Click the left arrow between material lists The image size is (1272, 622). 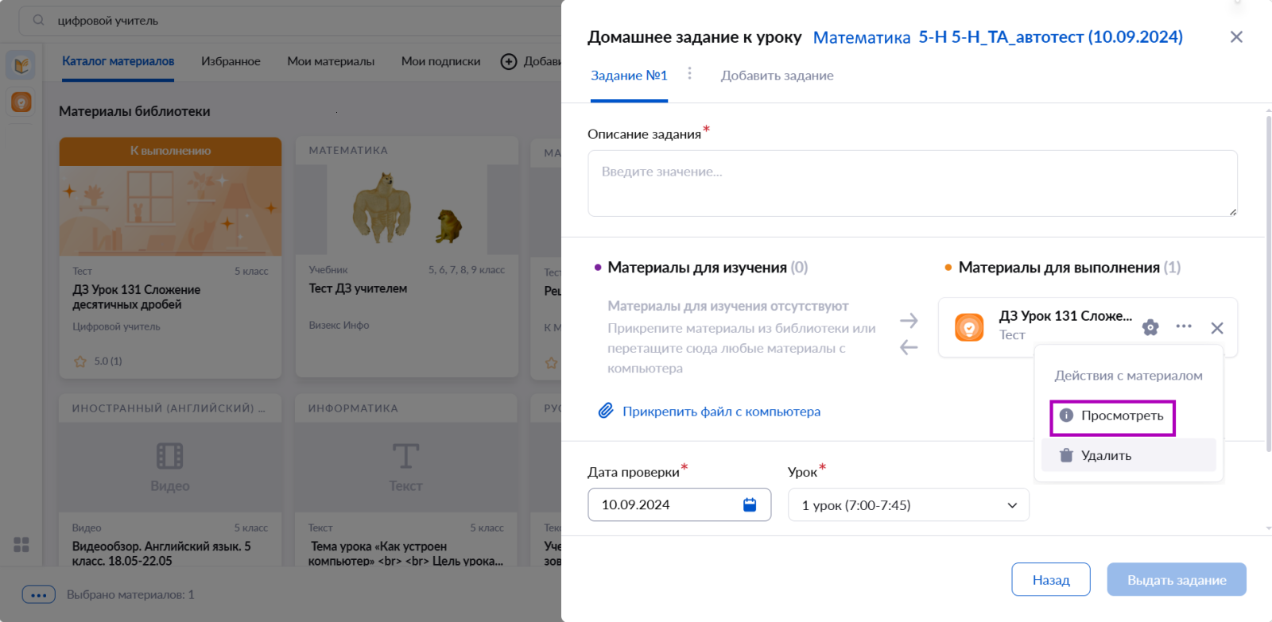[909, 347]
